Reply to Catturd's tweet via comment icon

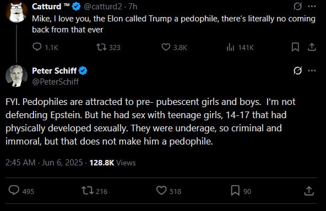37,47
